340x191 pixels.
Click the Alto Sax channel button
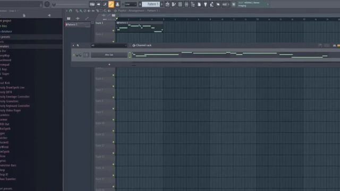(x=109, y=55)
